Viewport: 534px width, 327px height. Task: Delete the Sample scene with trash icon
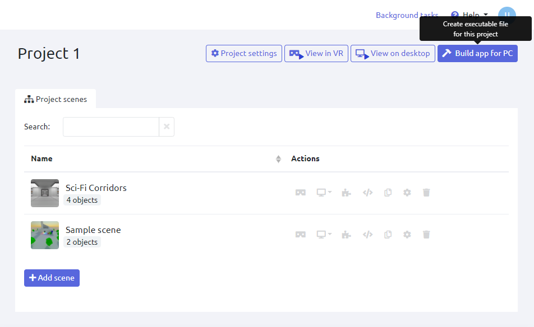[426, 235]
